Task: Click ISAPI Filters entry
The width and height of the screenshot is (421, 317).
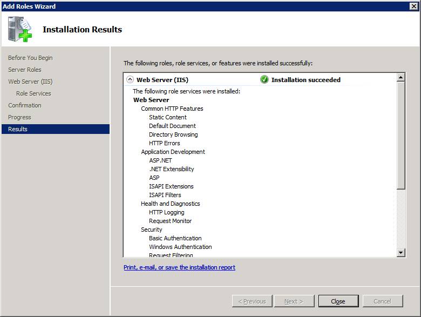Action: pyautogui.click(x=165, y=195)
